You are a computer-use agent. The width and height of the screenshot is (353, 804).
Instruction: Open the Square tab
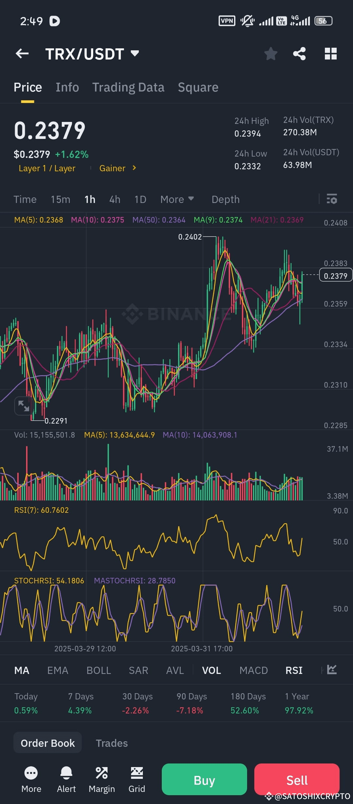click(198, 87)
